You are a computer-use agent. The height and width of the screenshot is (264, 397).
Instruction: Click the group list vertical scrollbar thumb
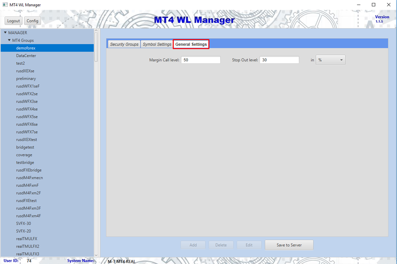96,47
